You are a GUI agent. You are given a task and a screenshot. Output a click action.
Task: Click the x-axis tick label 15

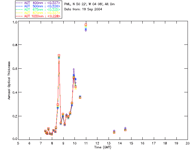pyautogui.click(x=131, y=143)
